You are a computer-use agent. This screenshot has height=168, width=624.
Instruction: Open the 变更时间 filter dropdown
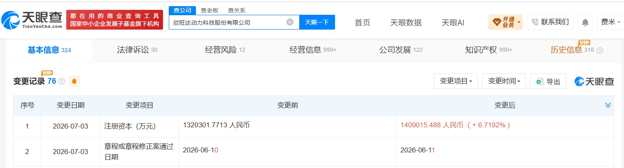[x=504, y=81]
